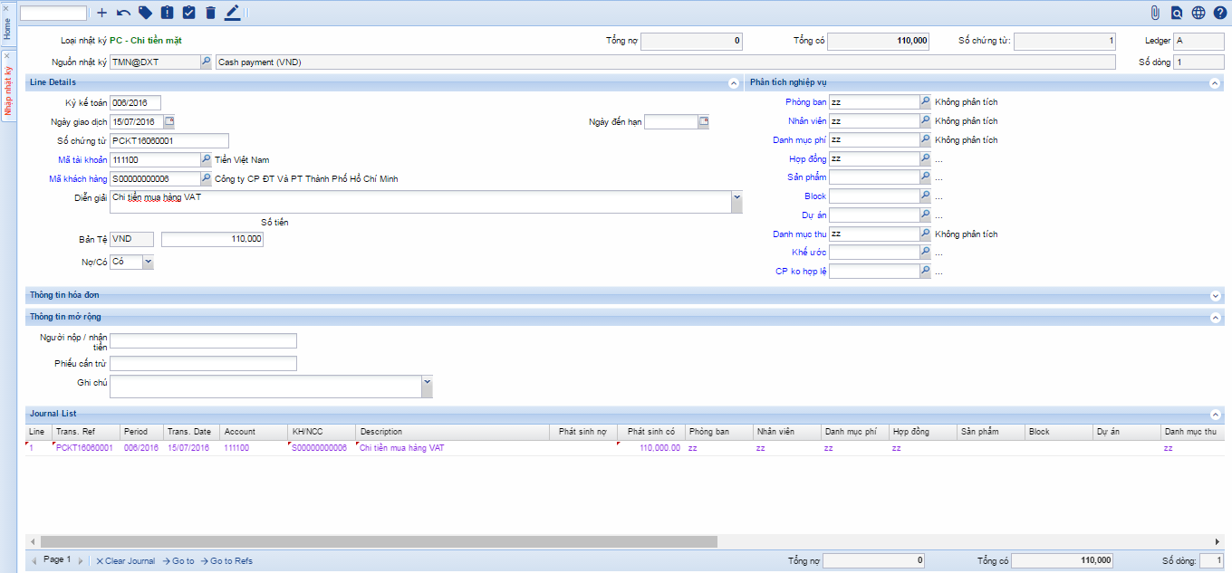This screenshot has width=1232, height=573.
Task: Collapse the Thông tin mở rộng section
Action: click(x=1215, y=318)
